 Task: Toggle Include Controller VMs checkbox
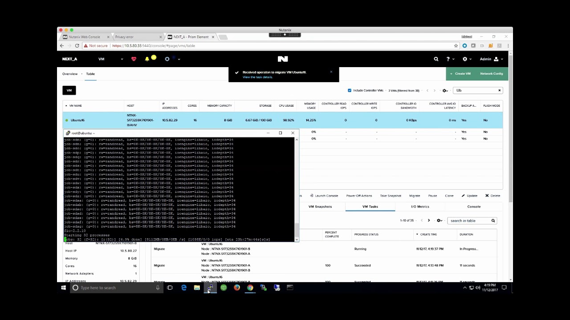click(350, 90)
